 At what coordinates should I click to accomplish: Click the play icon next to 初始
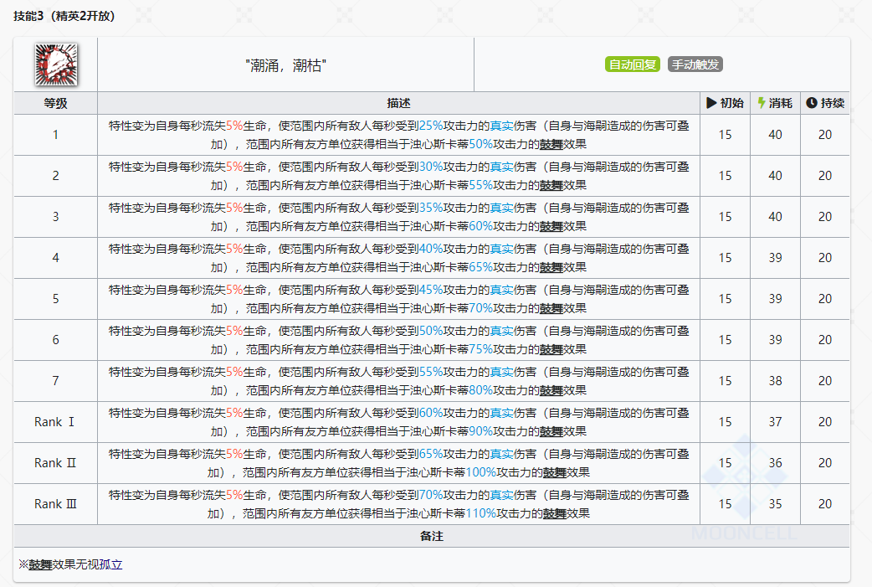point(711,103)
